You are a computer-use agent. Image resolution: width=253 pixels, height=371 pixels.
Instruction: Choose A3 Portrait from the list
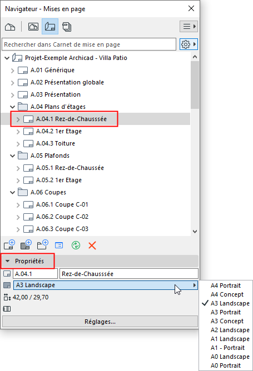[226, 312]
